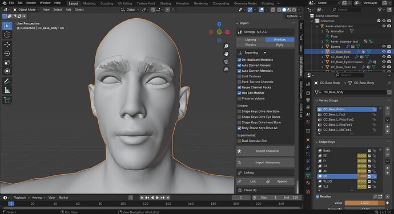Open Object Data properties green triangle tab

point(308,175)
